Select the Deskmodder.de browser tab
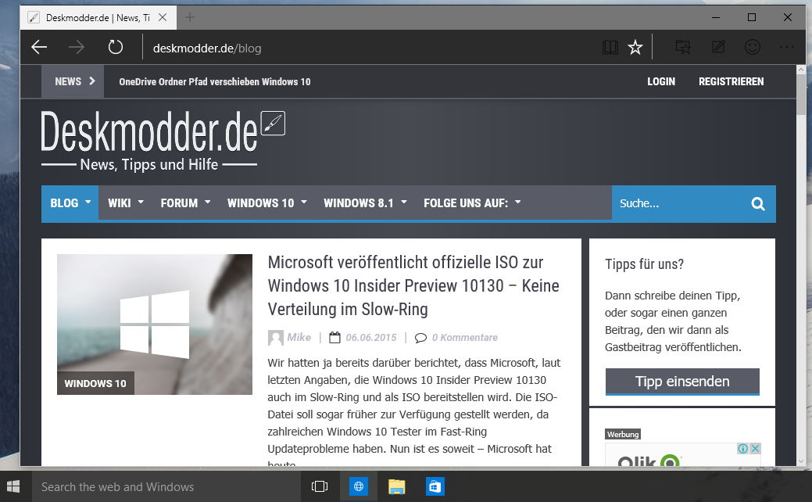This screenshot has height=502, width=812. (98, 18)
